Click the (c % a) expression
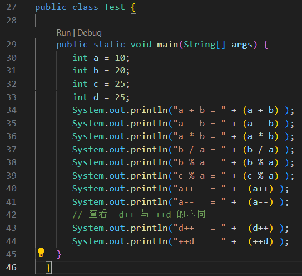Image resolution: width=302 pixels, height=276 pixels. [x=261, y=176]
